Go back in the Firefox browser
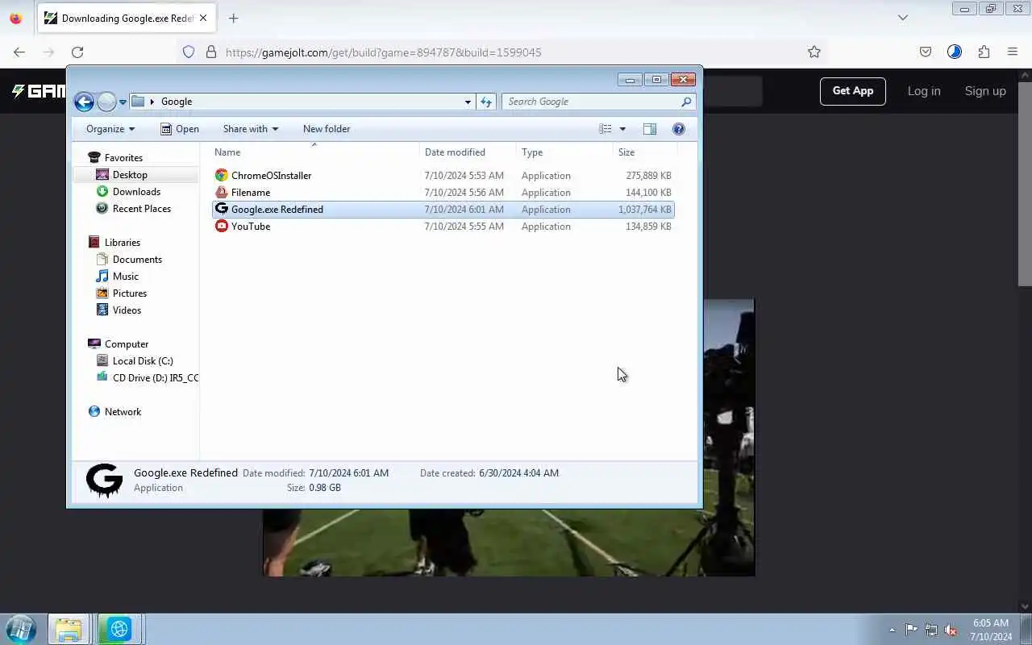Viewport: 1032px width, 645px height. pyautogui.click(x=19, y=52)
